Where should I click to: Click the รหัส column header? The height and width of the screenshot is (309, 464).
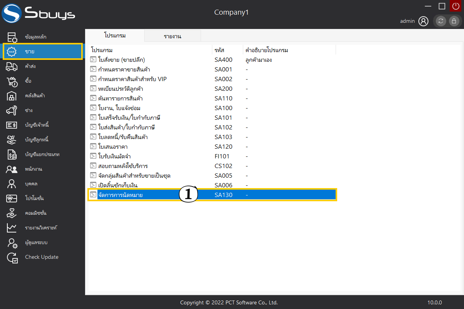pos(219,50)
